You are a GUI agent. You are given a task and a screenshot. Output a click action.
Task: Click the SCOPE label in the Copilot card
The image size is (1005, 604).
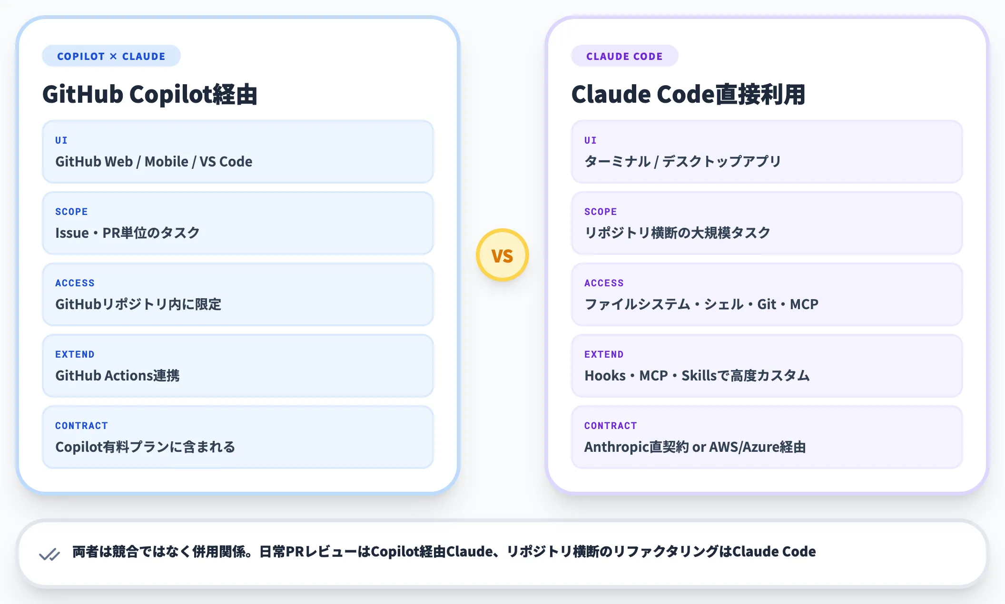71,212
